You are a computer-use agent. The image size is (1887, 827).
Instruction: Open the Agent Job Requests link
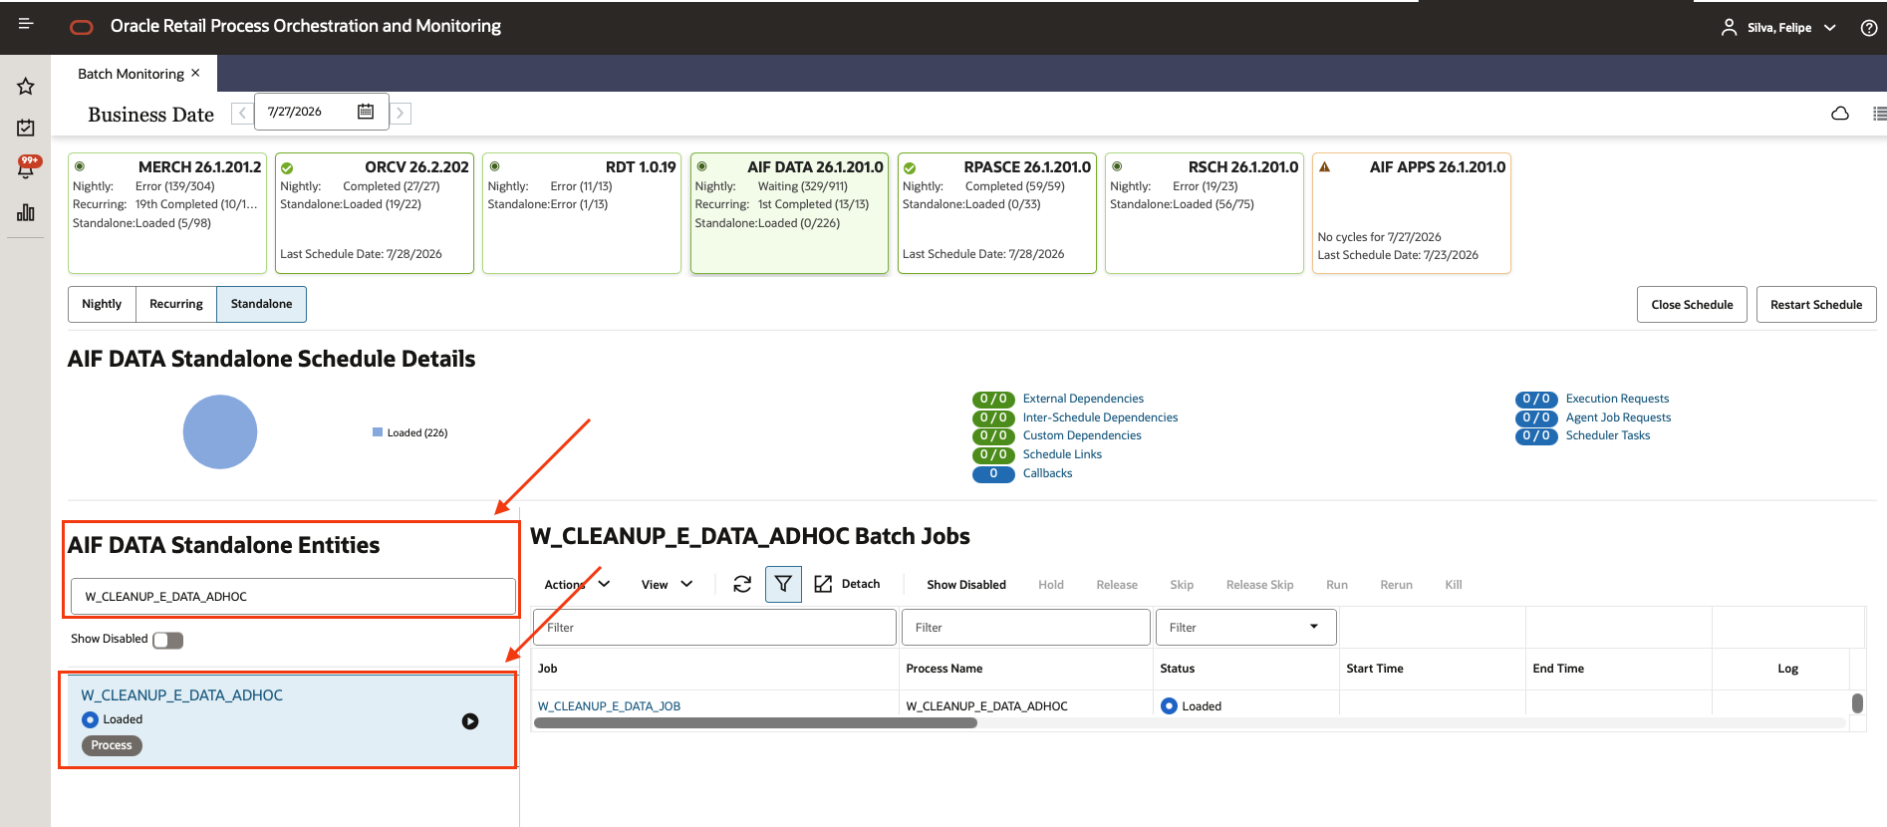point(1618,417)
